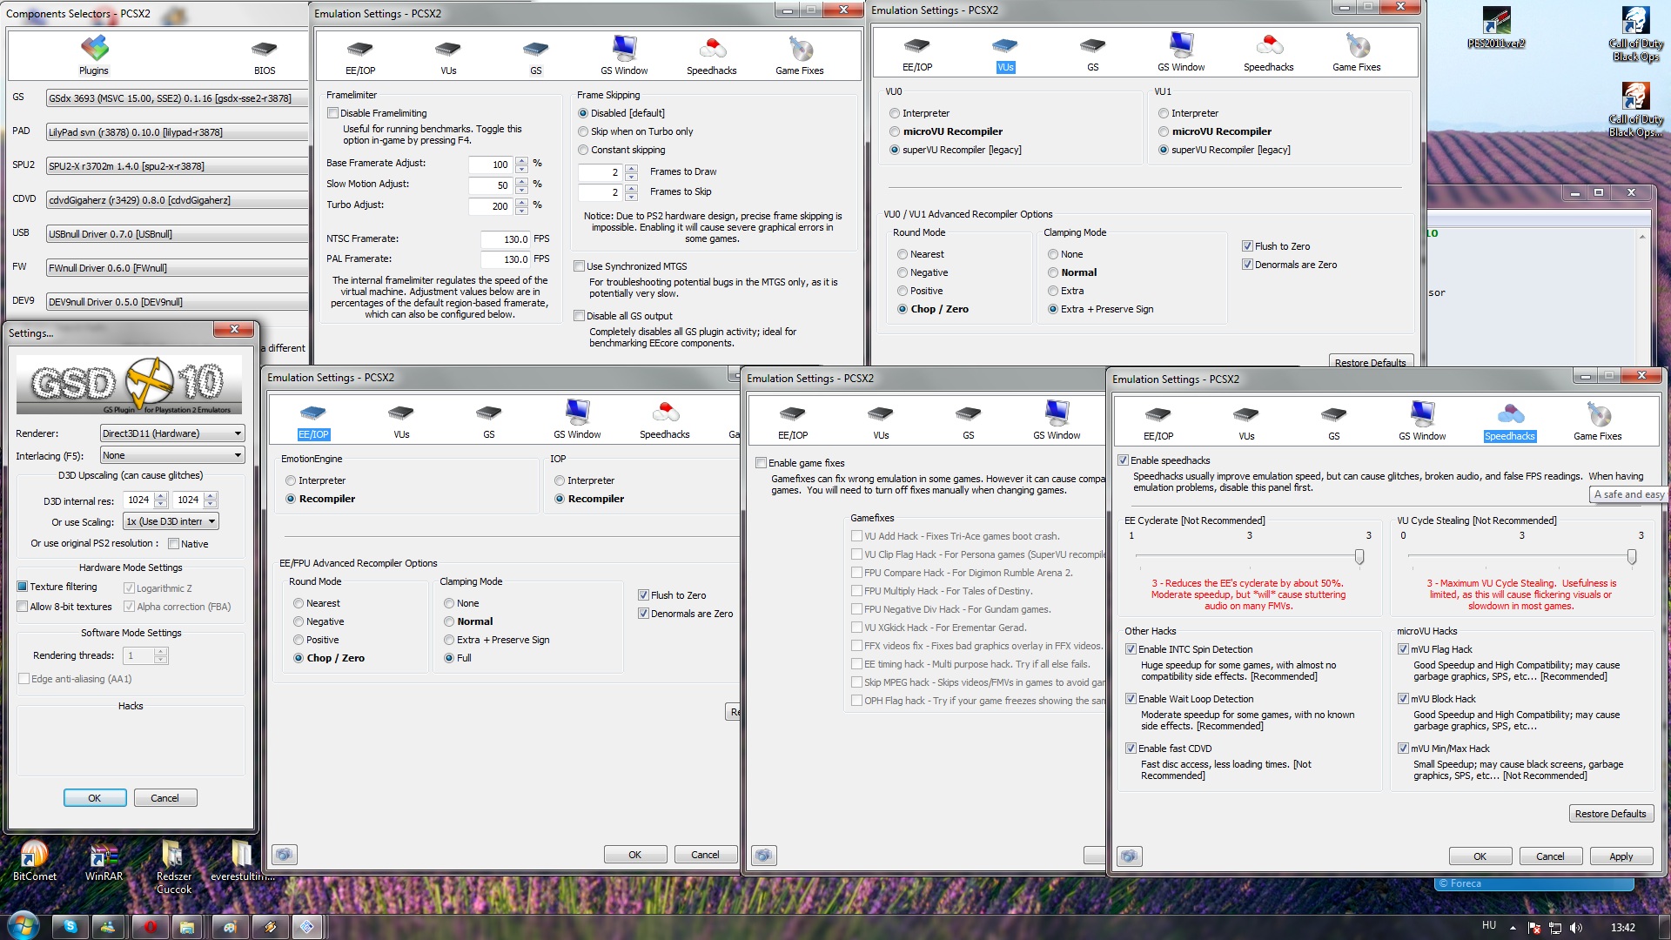Image resolution: width=1671 pixels, height=940 pixels.
Task: Open DEV9 plugin DEV9null dropdown
Action: [x=177, y=302]
